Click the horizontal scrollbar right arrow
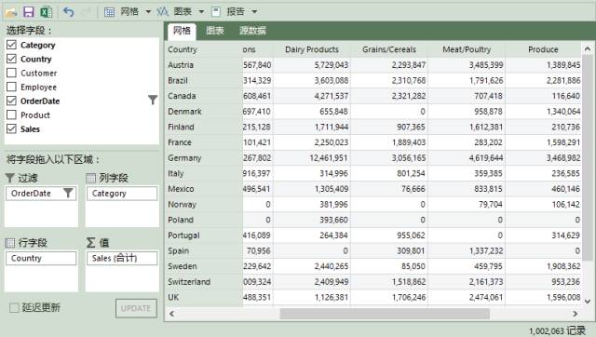The width and height of the screenshot is (596, 337). [576, 314]
